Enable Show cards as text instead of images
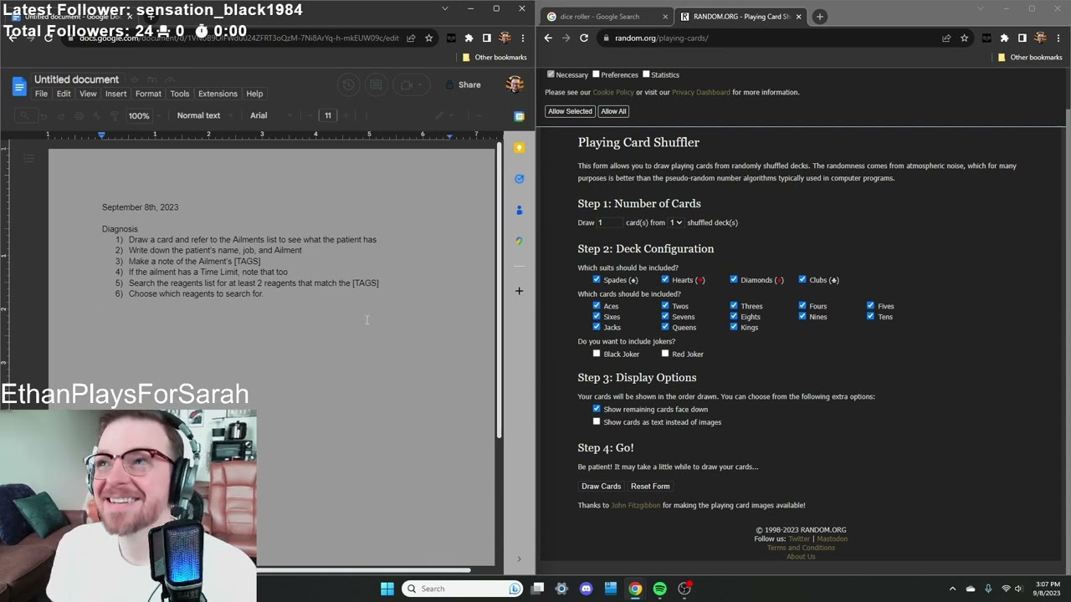Screen dimensions: 1071x602 pos(597,421)
